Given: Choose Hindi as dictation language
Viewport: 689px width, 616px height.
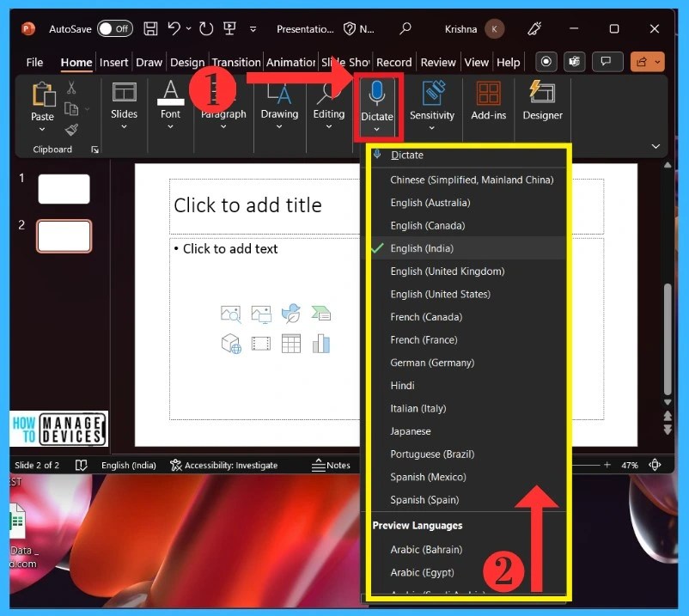Looking at the screenshot, I should point(401,385).
